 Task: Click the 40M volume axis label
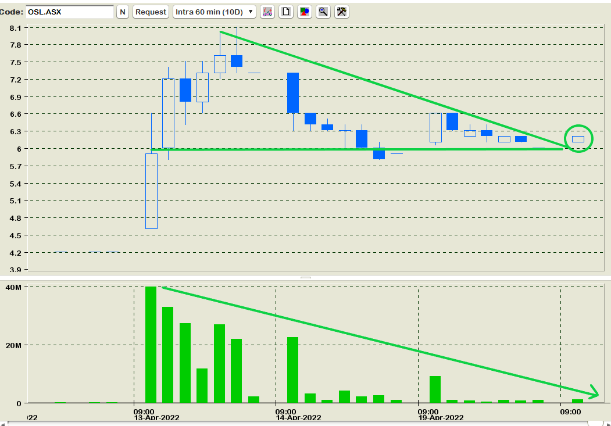point(13,287)
